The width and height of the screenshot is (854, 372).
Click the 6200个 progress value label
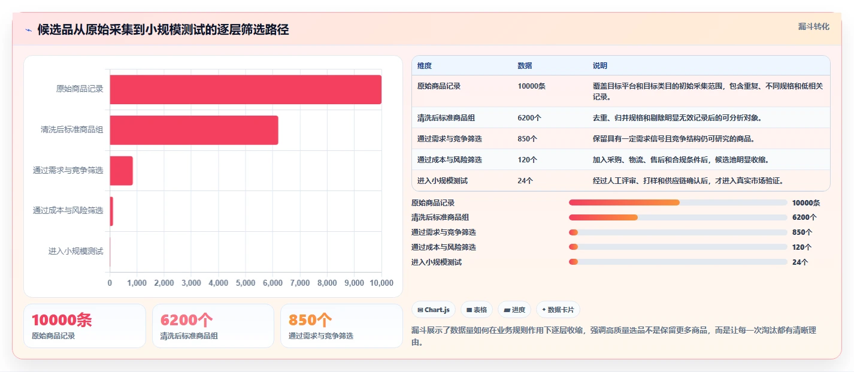point(804,217)
